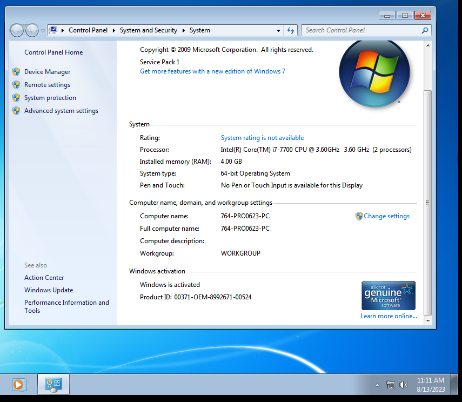Click Control Panel taskbar icon
Screen dimensions: 462x402
pos(53,384)
